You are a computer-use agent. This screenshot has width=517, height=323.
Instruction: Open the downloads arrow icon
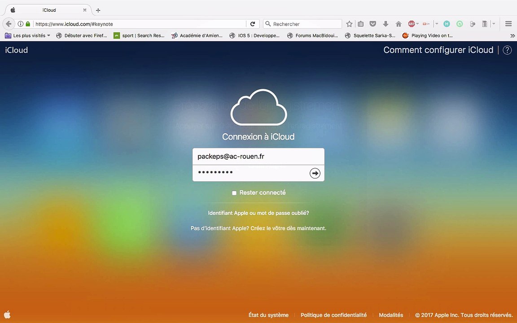point(386,24)
